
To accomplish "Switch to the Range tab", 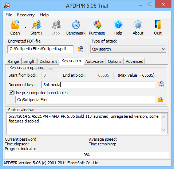I will point(13,61).
